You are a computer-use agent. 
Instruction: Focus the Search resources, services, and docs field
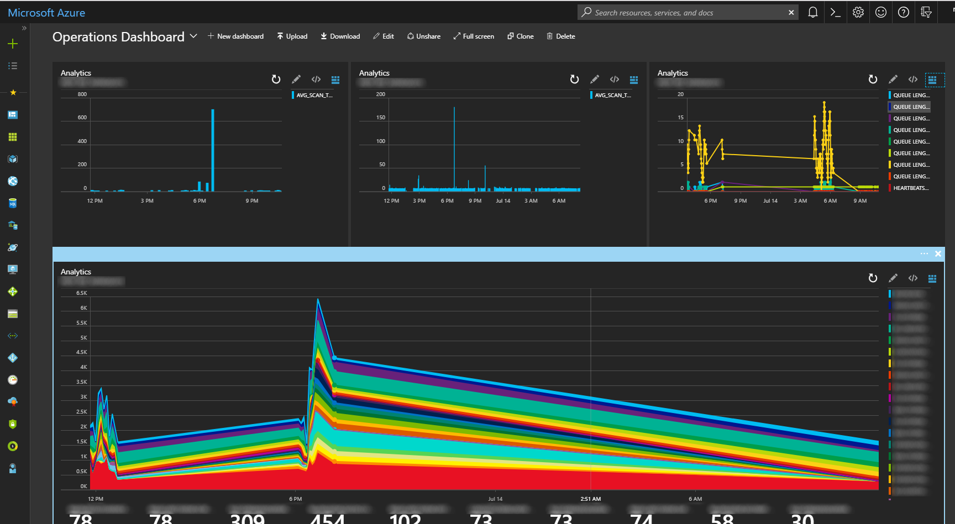(x=688, y=12)
